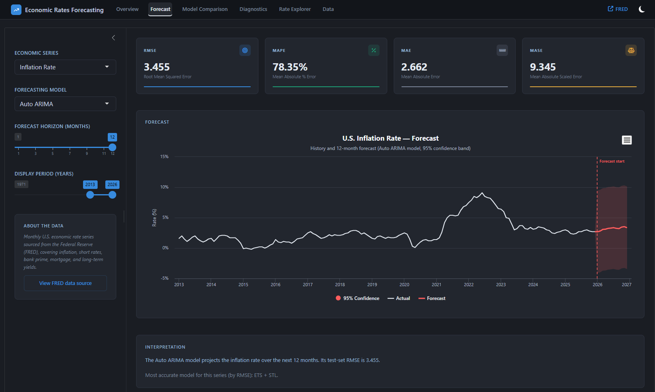Click the MAPE value 78.35%
655x392 pixels.
click(290, 67)
